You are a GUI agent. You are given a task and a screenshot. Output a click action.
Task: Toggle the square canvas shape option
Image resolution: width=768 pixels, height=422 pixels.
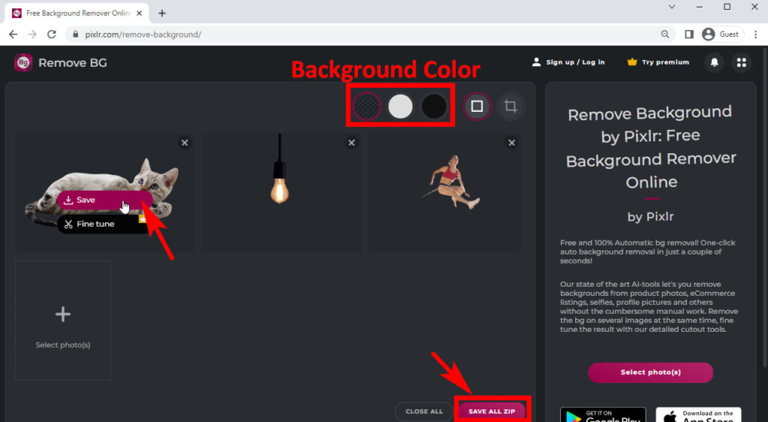click(x=477, y=107)
